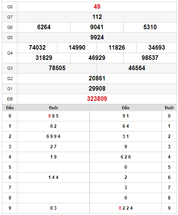The height and width of the screenshot is (215, 178).
Task: Click the red special prize number 323809
Action: [97, 99]
